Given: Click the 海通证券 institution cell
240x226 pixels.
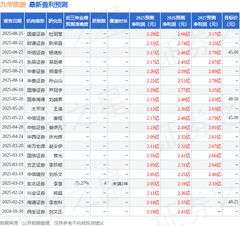Looking at the screenshot, I should tap(36, 202).
